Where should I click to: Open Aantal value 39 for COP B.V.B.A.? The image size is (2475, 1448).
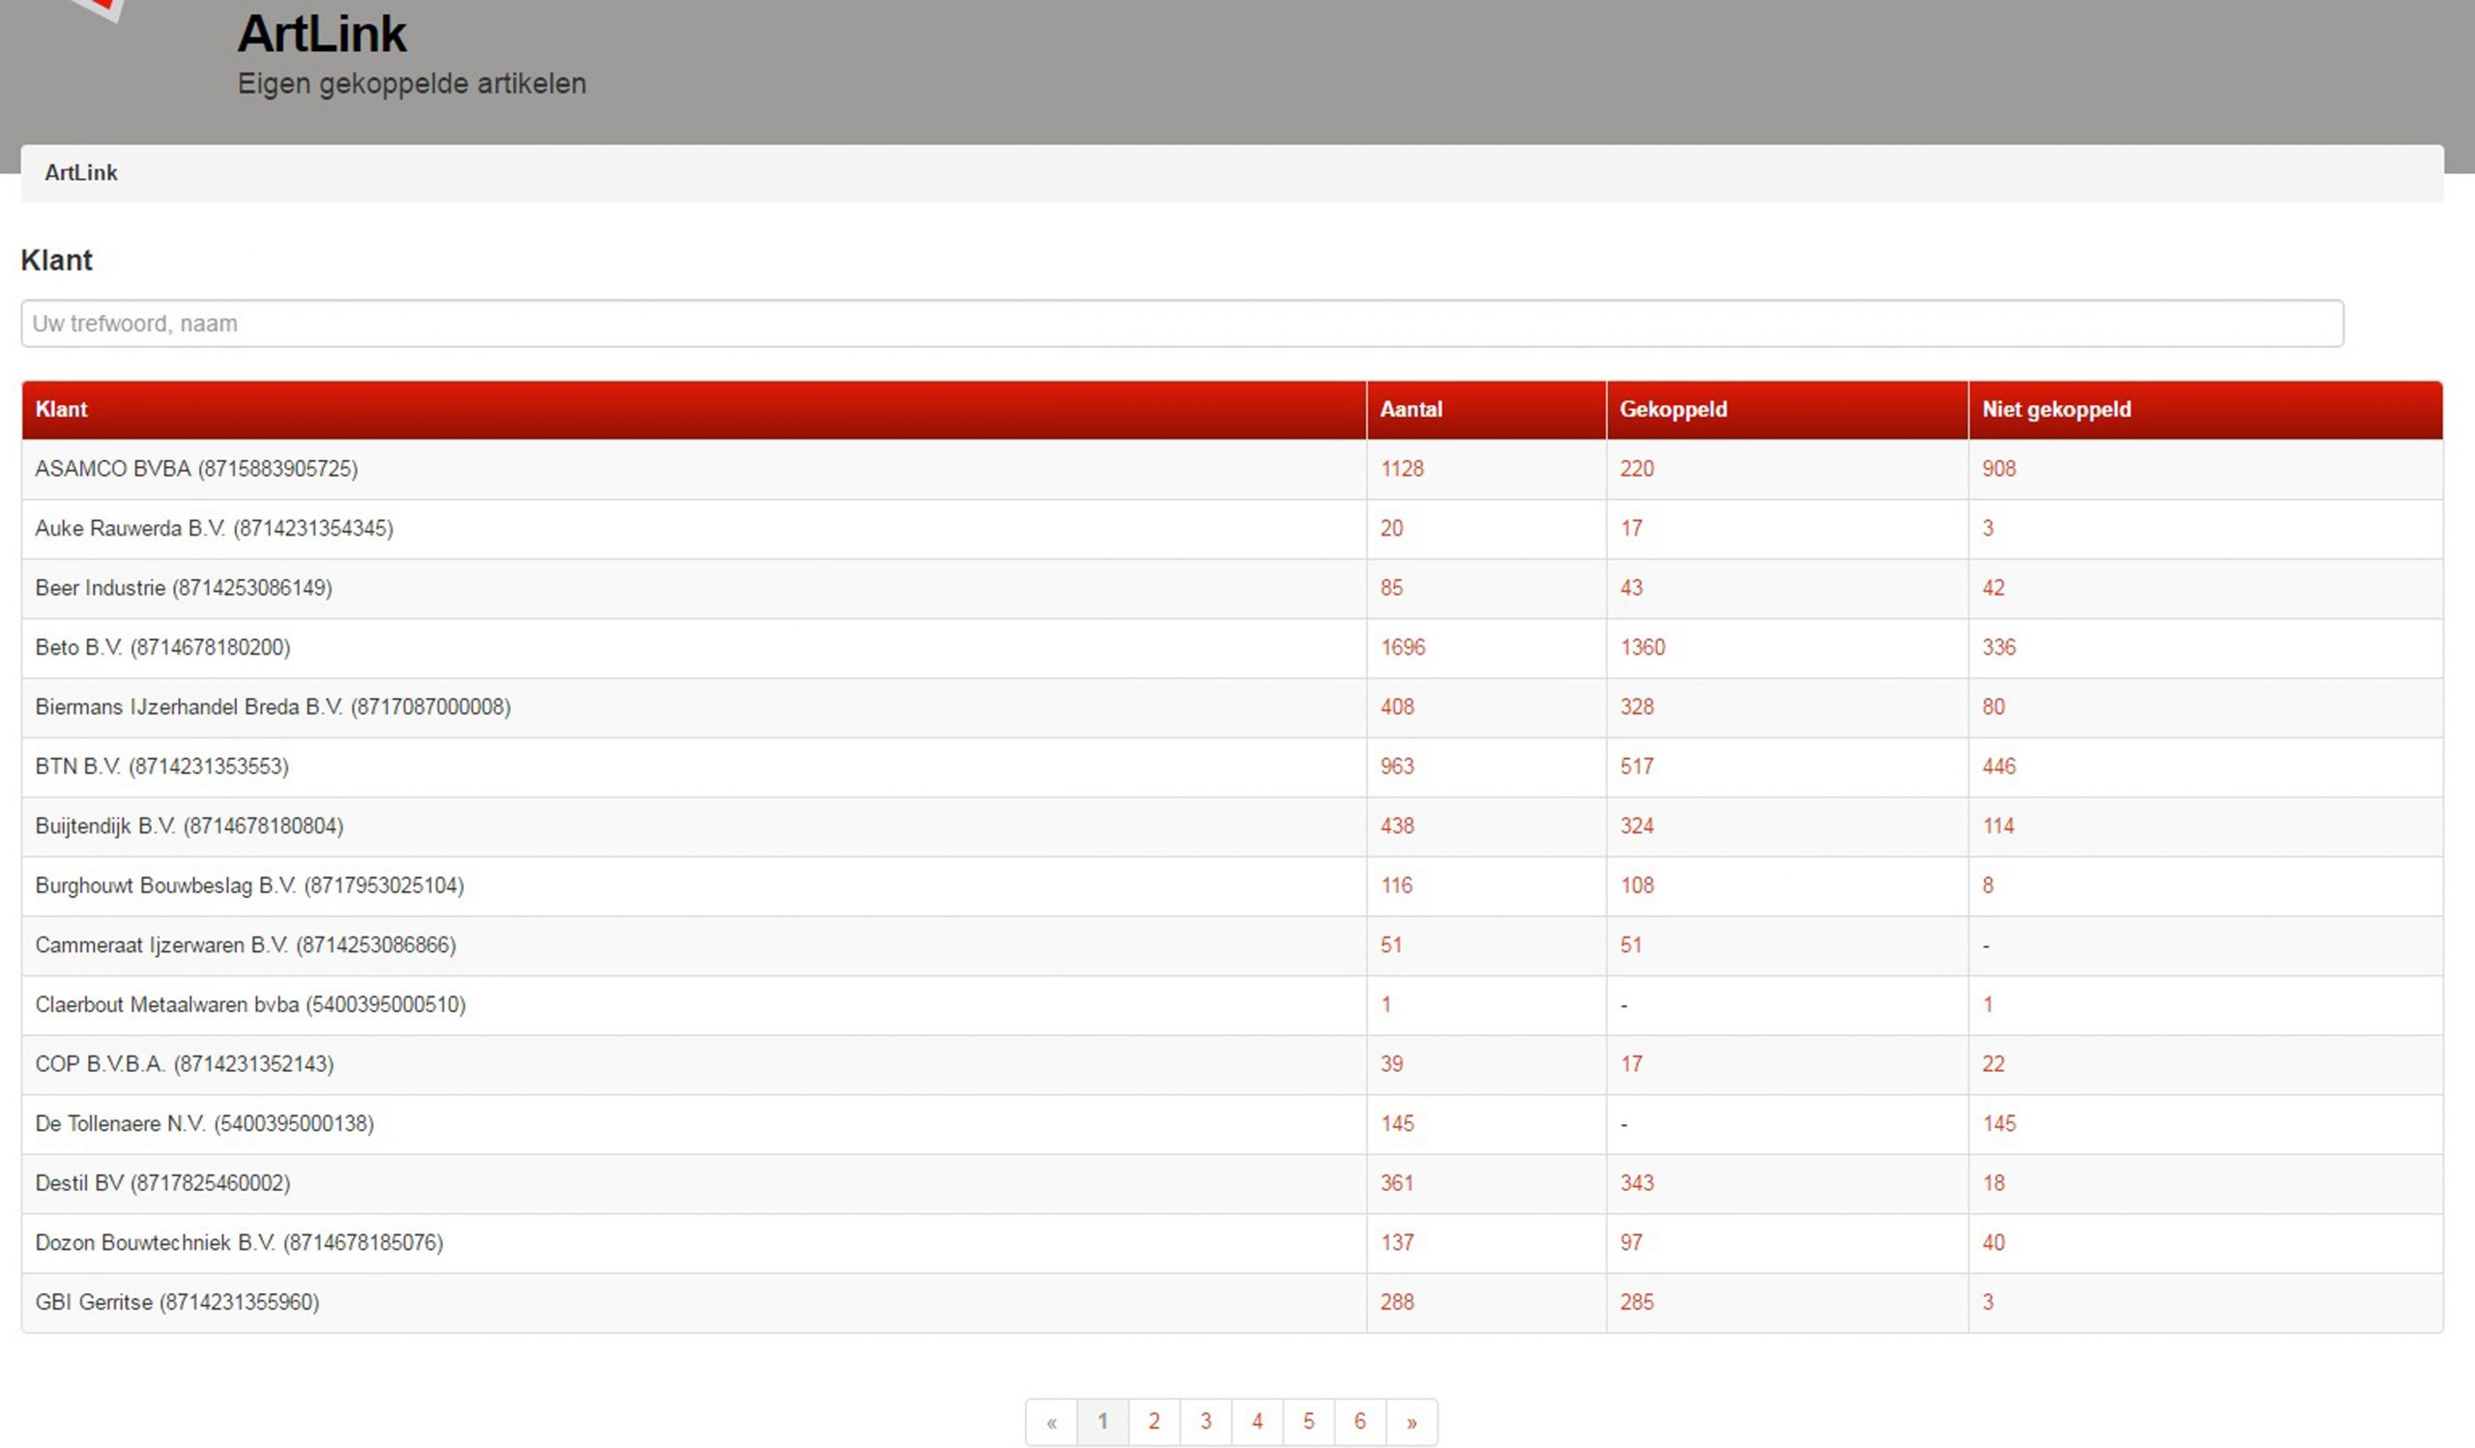1391,1065
